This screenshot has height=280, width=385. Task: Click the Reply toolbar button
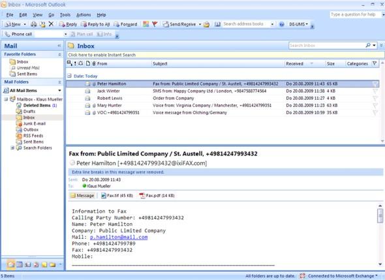(68, 24)
